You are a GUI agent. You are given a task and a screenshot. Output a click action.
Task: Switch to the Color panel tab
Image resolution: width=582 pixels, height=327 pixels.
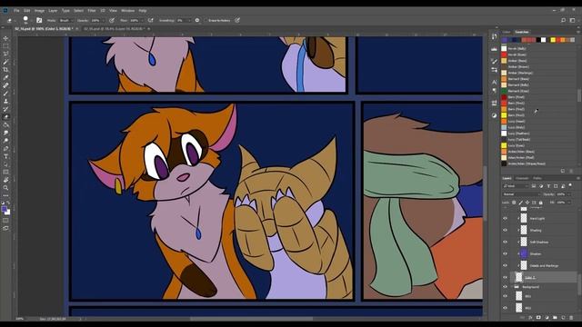507,33
